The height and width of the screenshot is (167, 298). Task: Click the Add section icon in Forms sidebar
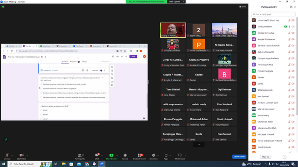click(112, 85)
